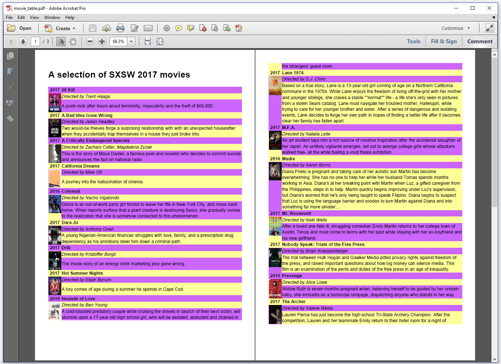The width and height of the screenshot is (501, 364).
Task: Open the Bookmarks panel
Action: pyautogui.click(x=10, y=71)
